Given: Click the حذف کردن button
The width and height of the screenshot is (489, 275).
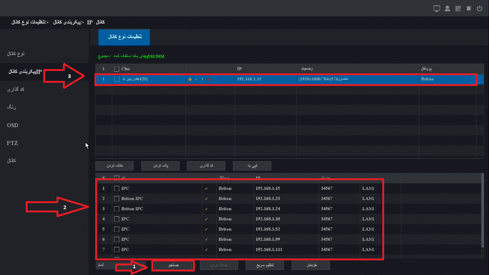Looking at the screenshot, I should (115, 165).
